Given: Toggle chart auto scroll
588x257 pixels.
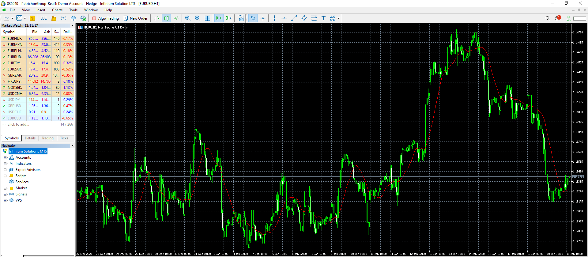Looking at the screenshot, I should (x=219, y=18).
